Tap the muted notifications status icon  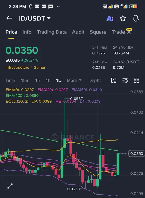[30, 6]
